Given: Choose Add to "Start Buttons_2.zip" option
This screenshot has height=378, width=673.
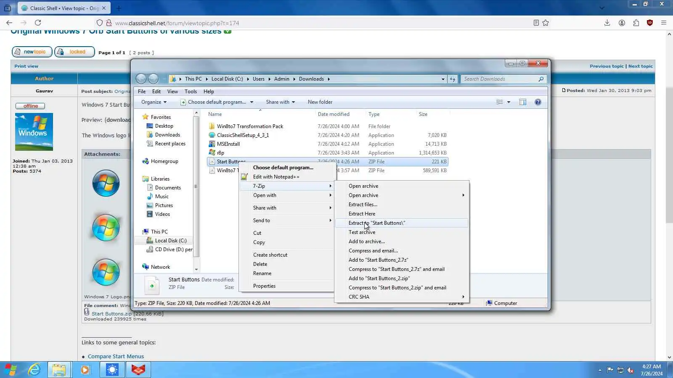Looking at the screenshot, I should coord(402,278).
